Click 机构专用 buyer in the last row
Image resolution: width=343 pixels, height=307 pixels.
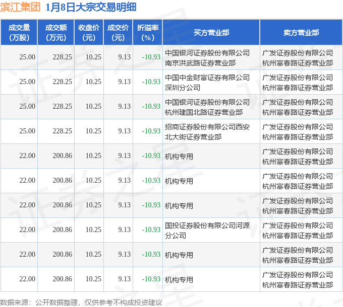click(x=179, y=280)
